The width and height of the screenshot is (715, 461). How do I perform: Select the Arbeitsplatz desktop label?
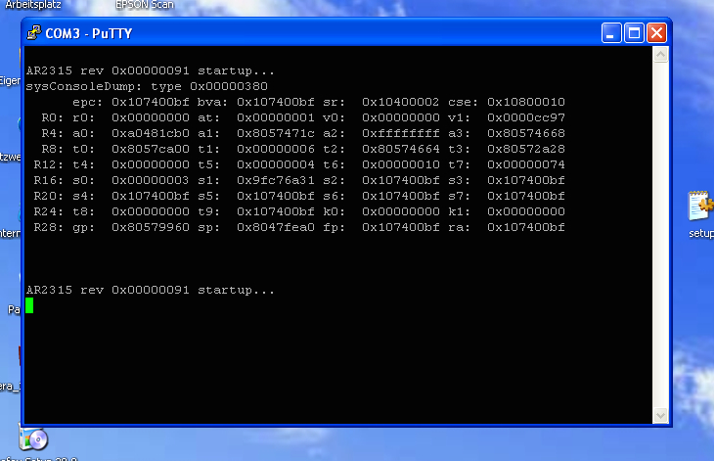coord(33,5)
